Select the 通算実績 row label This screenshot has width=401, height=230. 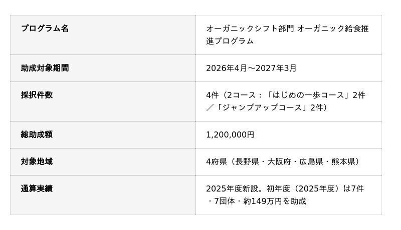point(37,188)
